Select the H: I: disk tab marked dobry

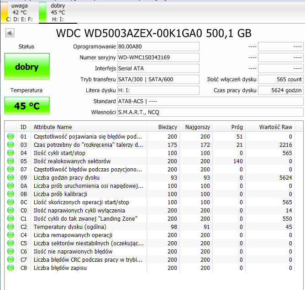click(58, 12)
